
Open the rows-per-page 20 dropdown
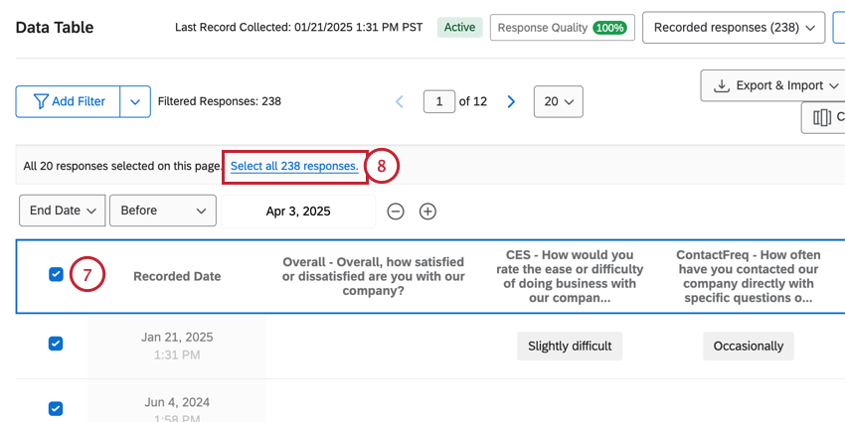tap(558, 101)
